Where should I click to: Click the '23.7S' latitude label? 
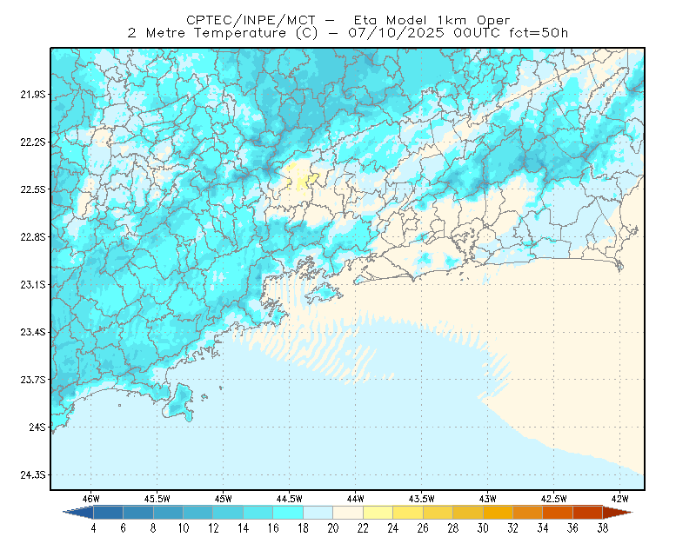click(x=33, y=380)
